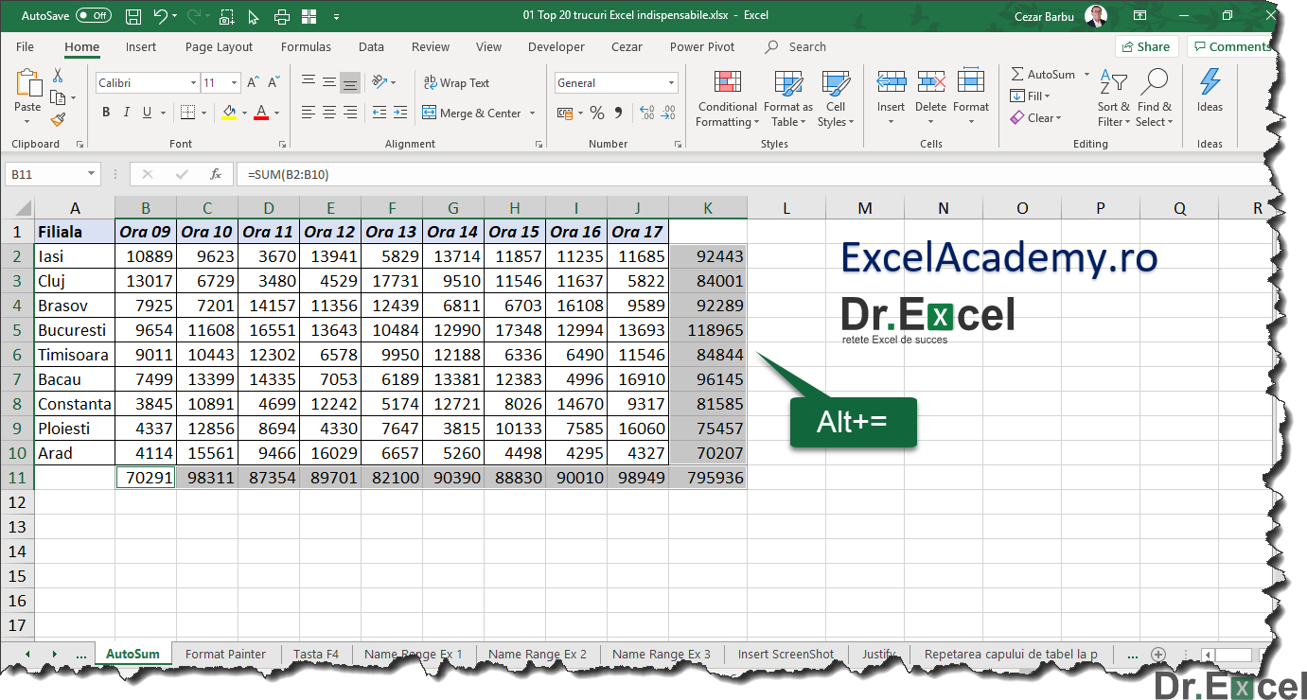Select the Format Painter tool

click(x=59, y=118)
